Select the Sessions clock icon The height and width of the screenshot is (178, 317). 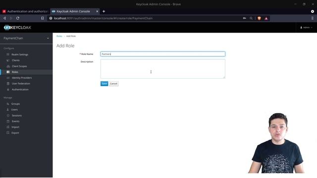pyautogui.click(x=8, y=115)
